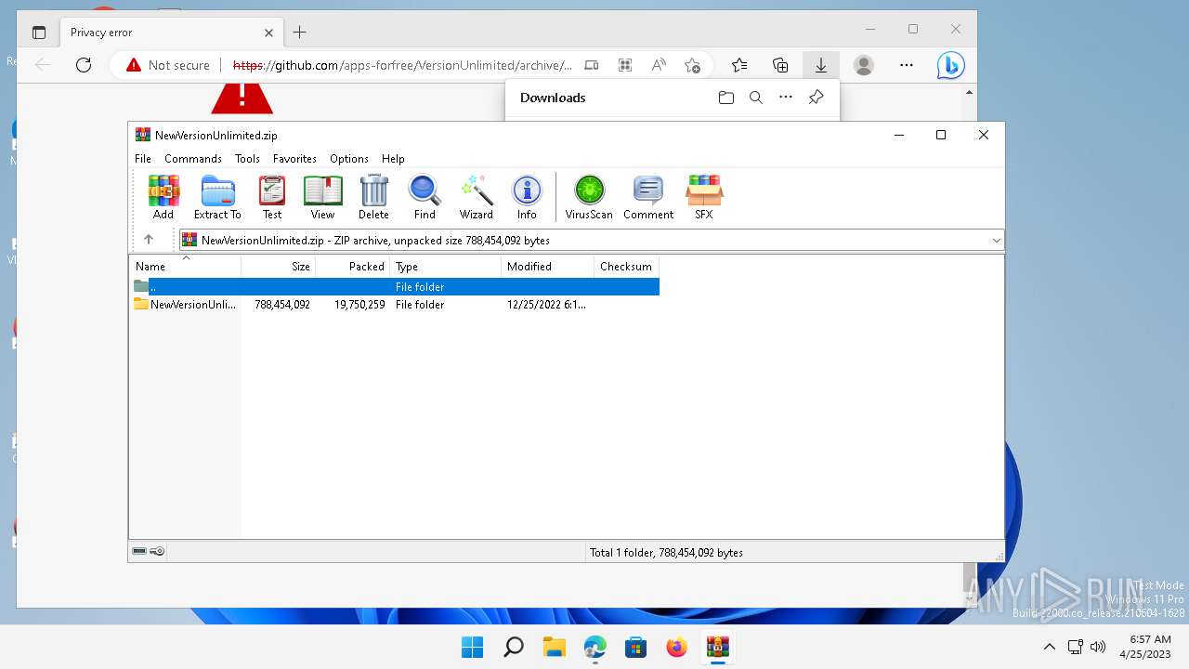
Task: Open the Tools menu
Action: pos(247,159)
